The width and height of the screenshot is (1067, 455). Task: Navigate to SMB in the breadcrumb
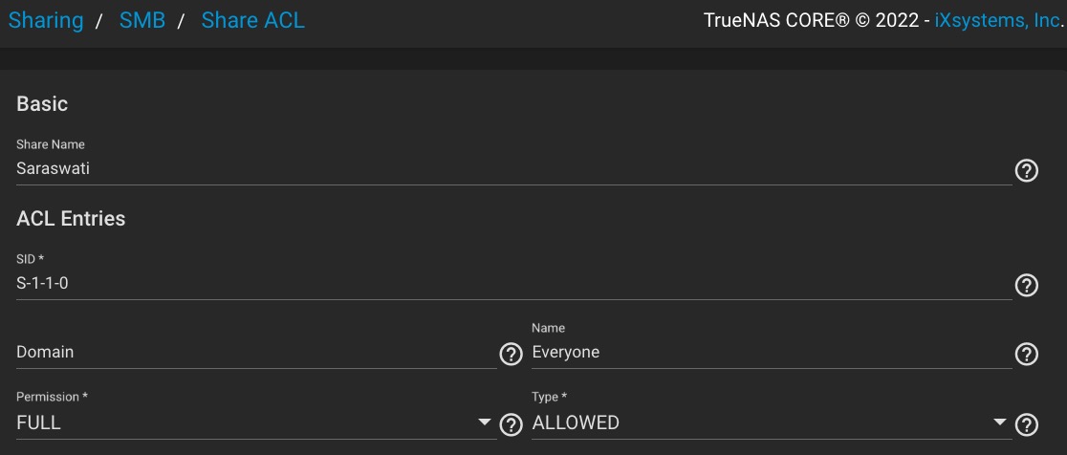[142, 20]
